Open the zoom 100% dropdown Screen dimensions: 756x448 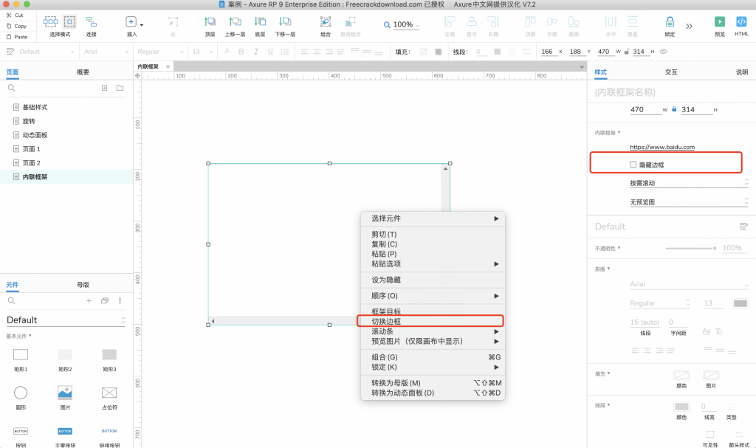[402, 25]
